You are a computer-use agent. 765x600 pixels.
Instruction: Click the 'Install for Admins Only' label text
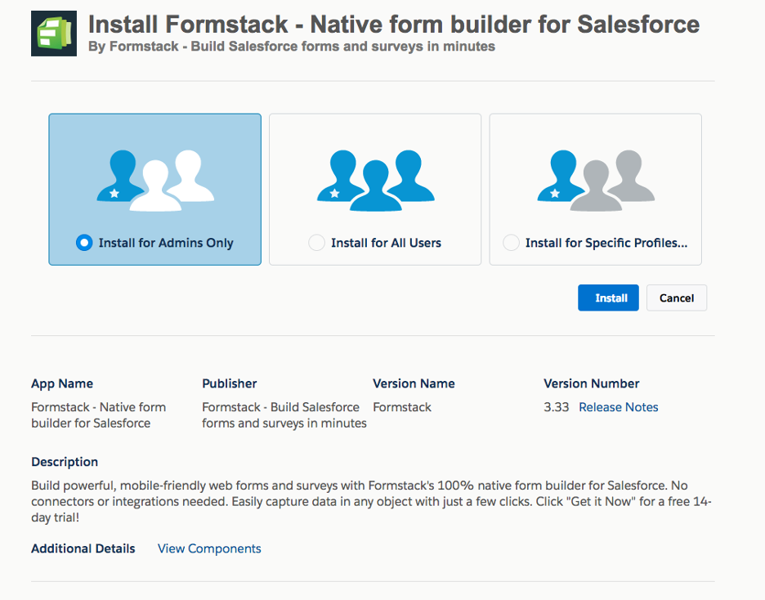pos(166,243)
